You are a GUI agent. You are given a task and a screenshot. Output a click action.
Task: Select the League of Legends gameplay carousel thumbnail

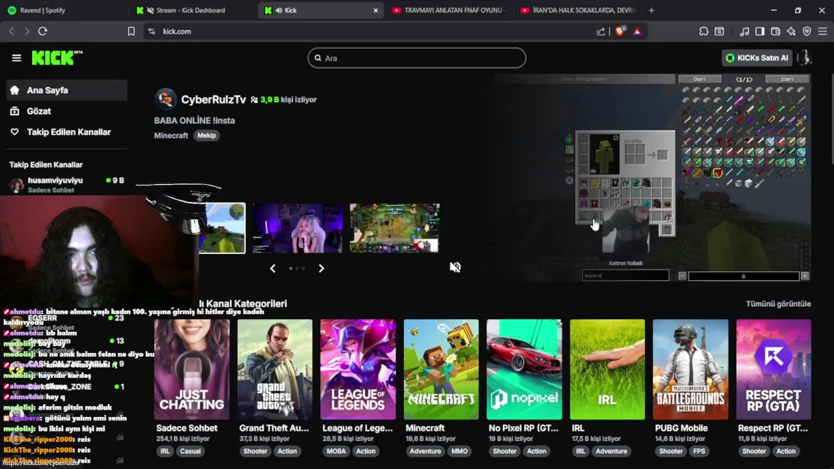(394, 228)
